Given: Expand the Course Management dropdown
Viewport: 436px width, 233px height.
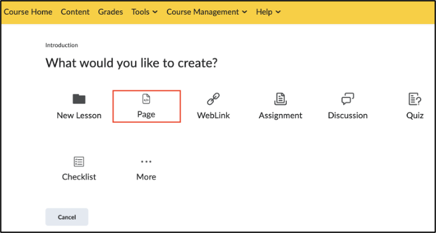Looking at the screenshot, I should [x=207, y=12].
